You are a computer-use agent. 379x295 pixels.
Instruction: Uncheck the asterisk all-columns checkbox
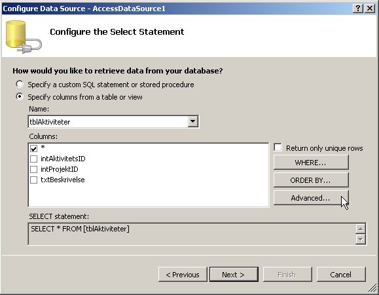(33, 148)
